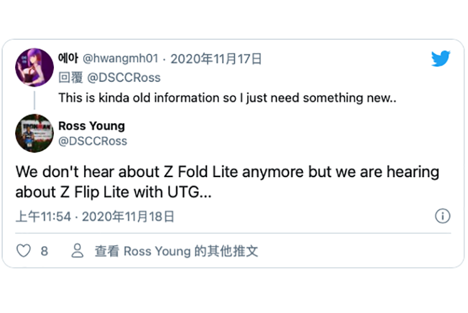This screenshot has height=313, width=468.
Task: Click the Ross Young display name
Action: 91,125
